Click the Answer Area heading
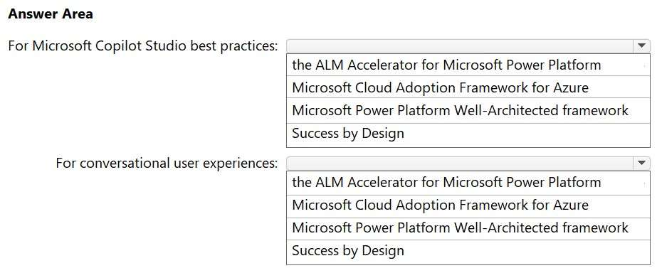Screen dimensions: 657x273 pos(51,14)
